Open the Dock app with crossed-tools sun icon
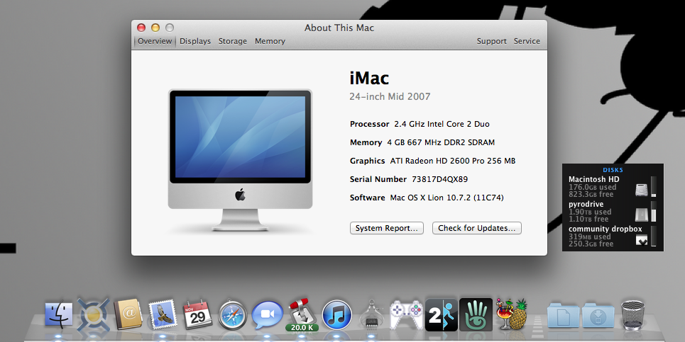This screenshot has height=342, width=685. [x=93, y=314]
